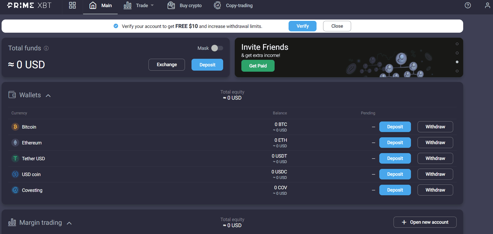493x234 pixels.
Task: Deposit into the Tether USD wallet
Action: [395, 158]
